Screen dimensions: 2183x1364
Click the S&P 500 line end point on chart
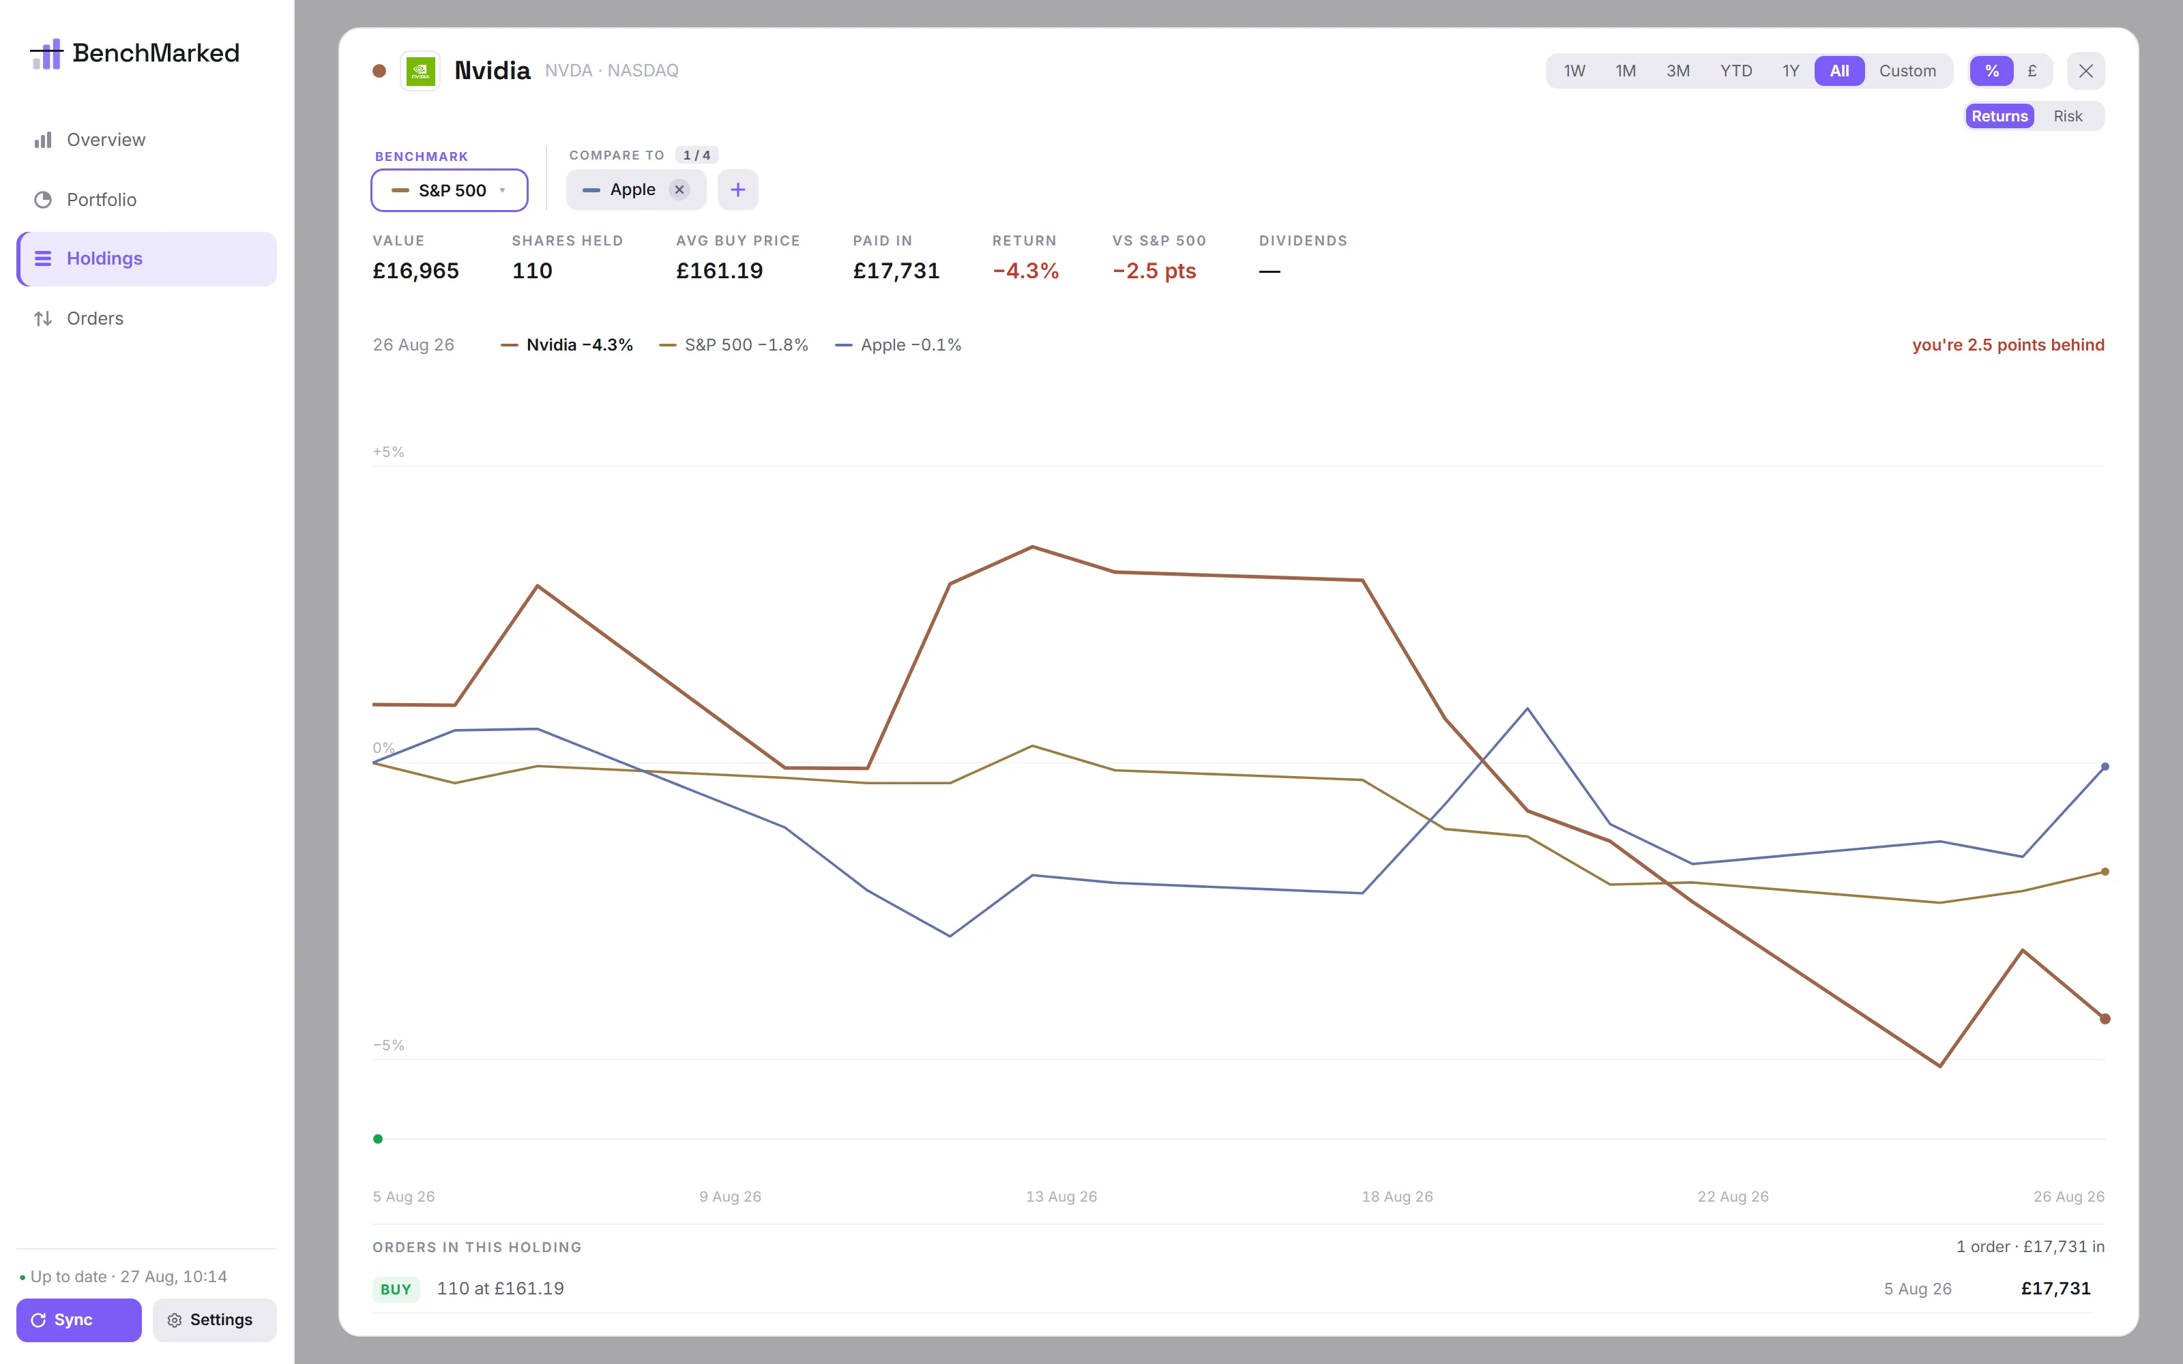(2105, 872)
